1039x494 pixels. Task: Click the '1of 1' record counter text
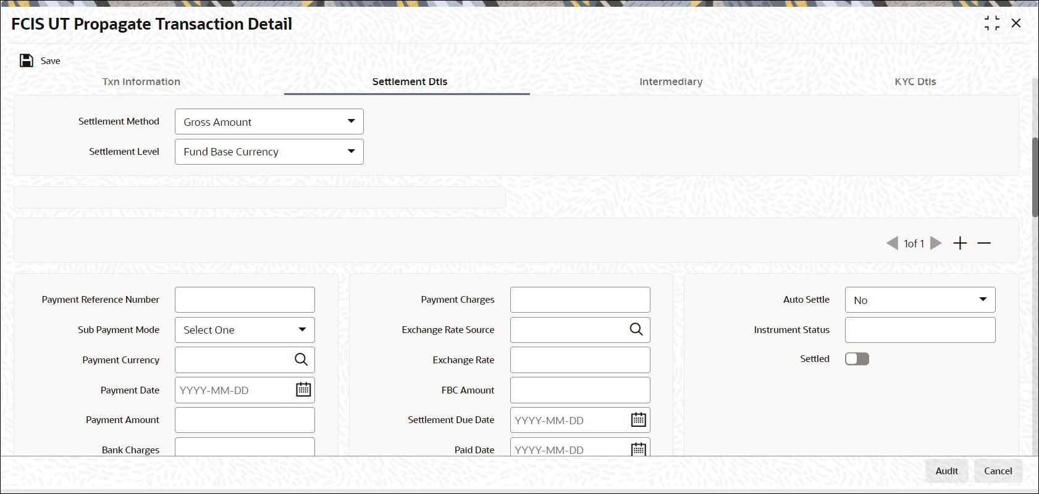(914, 244)
